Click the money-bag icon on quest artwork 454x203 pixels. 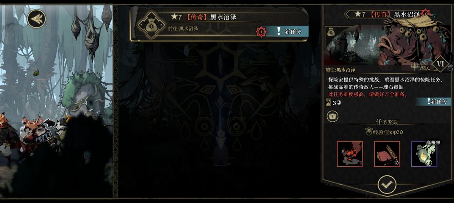pyautogui.click(x=331, y=32)
